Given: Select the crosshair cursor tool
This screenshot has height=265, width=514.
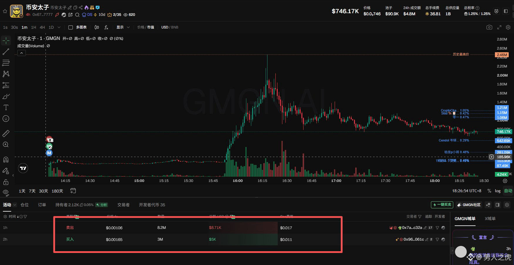Looking at the screenshot, I should pyautogui.click(x=6, y=40).
